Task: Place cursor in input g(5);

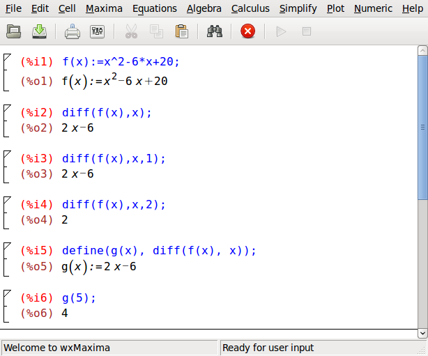Action: [79, 298]
